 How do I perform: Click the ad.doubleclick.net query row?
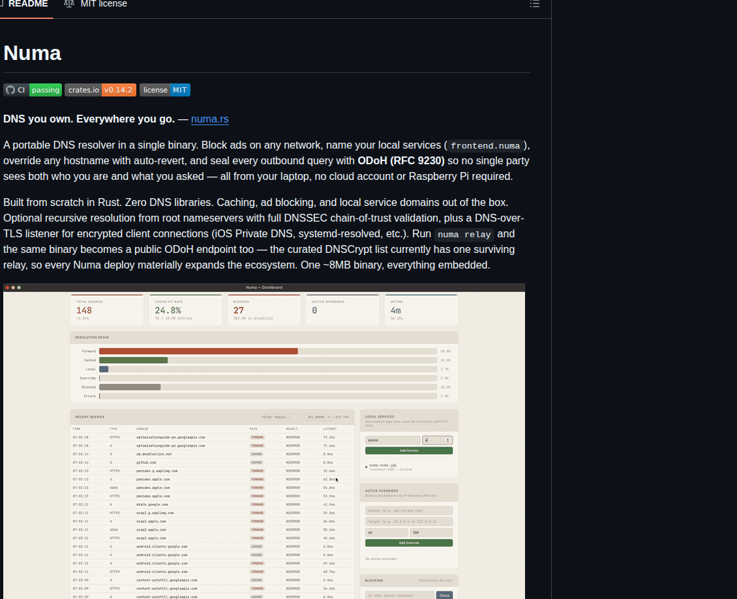tap(212, 454)
